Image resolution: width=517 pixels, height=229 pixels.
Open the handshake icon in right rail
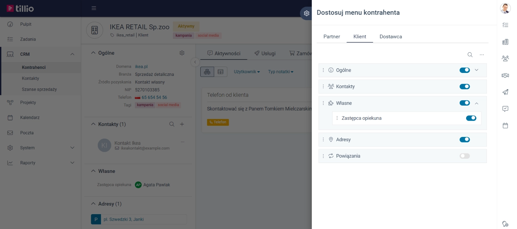(x=505, y=76)
